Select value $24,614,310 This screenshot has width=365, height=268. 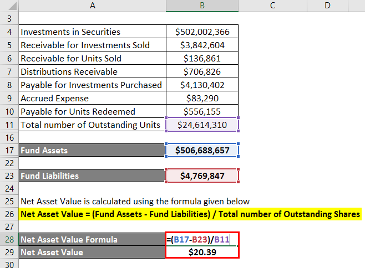[202, 125]
